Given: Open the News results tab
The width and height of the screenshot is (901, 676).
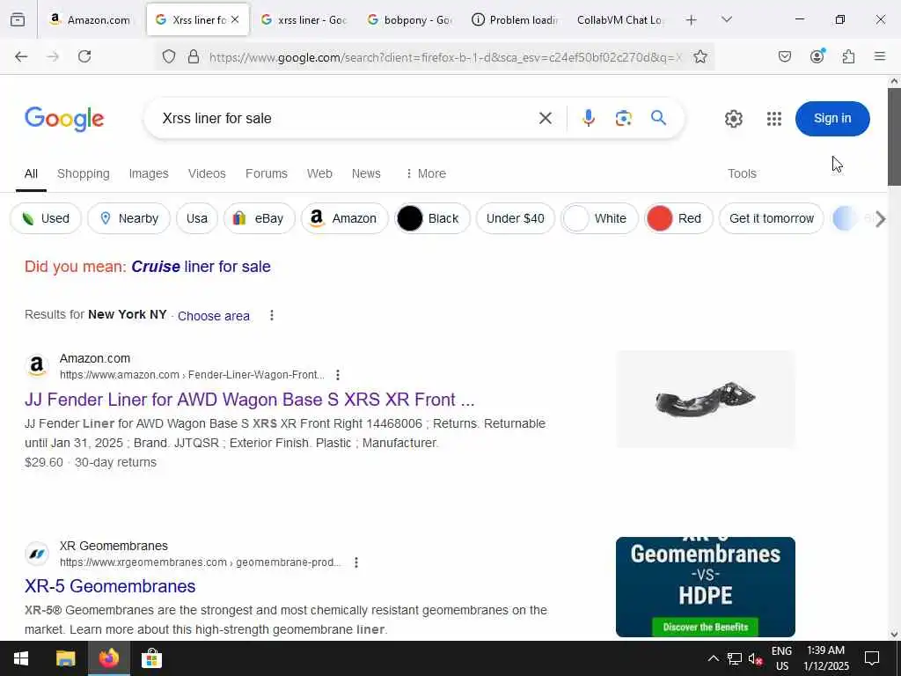Looking at the screenshot, I should (366, 173).
